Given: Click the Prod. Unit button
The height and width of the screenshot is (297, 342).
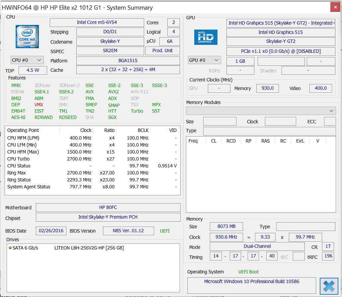Looking at the screenshot, I should tap(162, 51).
